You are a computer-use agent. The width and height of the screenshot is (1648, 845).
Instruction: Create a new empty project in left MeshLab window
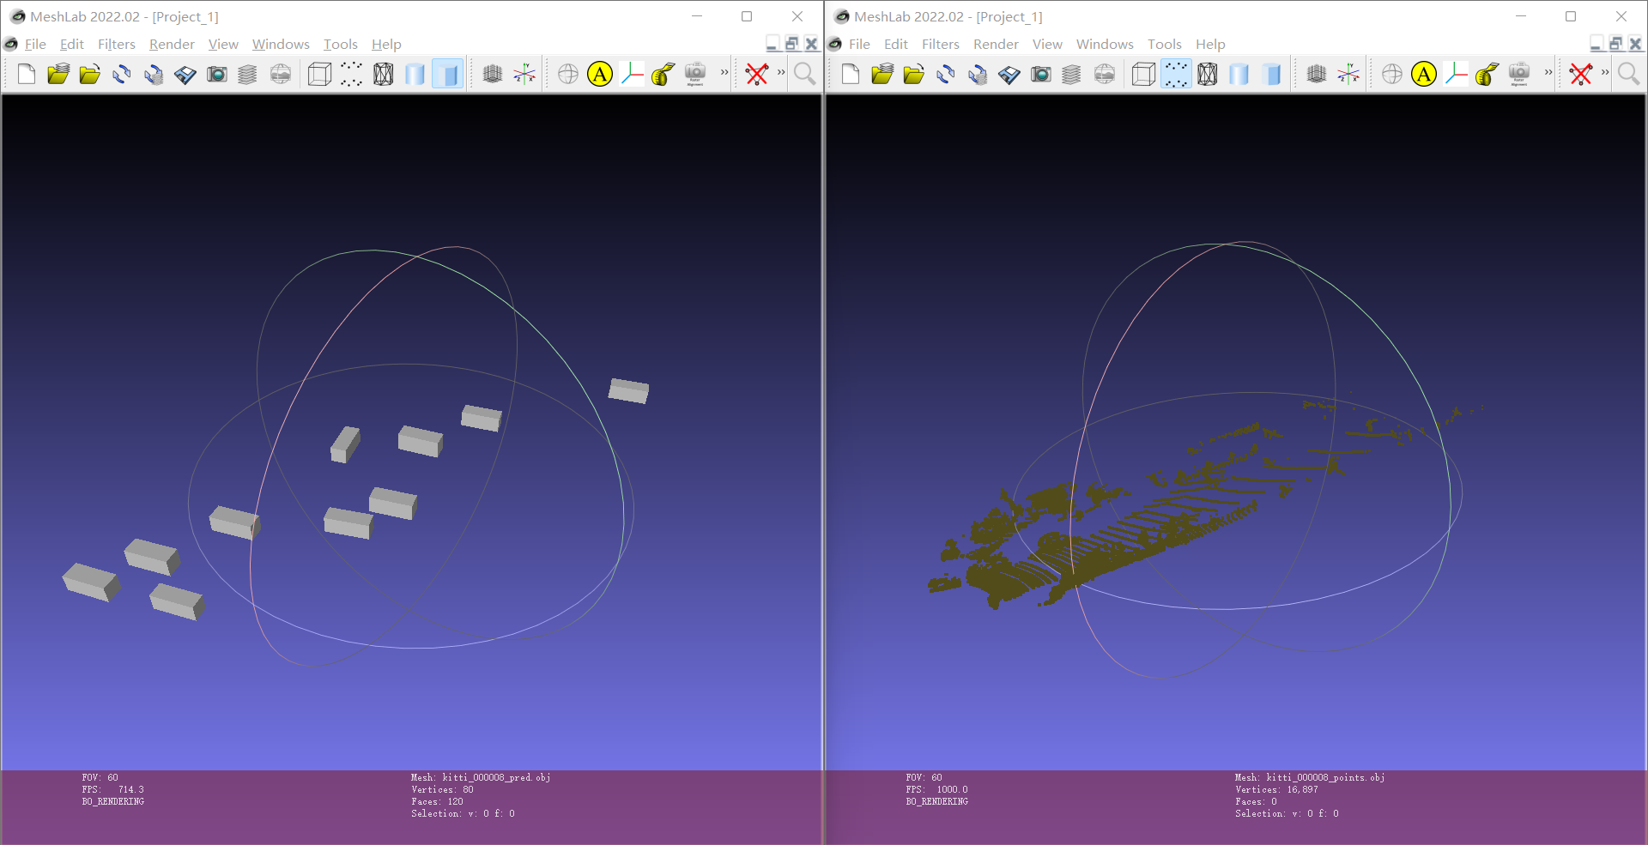pos(26,74)
